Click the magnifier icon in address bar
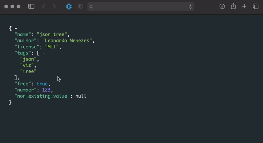 (91, 7)
